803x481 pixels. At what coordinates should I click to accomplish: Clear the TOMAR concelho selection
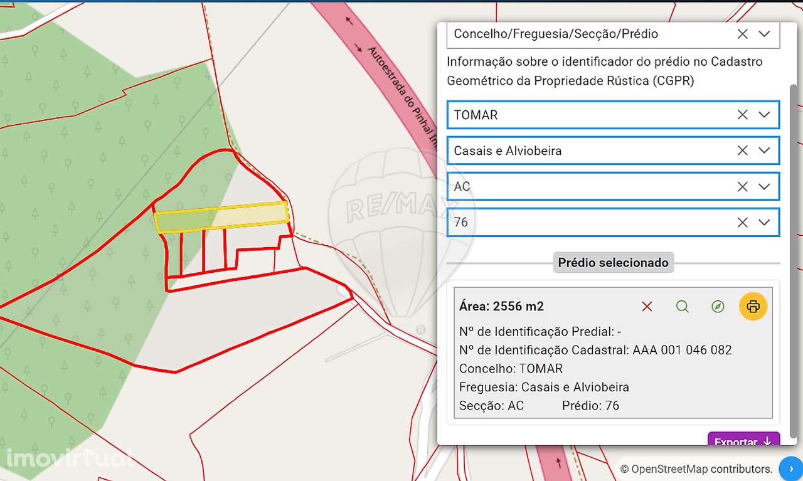pyautogui.click(x=742, y=115)
